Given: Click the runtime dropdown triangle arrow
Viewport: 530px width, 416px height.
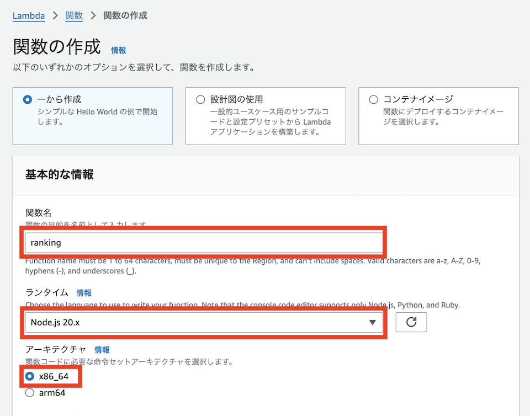Looking at the screenshot, I should click(372, 323).
